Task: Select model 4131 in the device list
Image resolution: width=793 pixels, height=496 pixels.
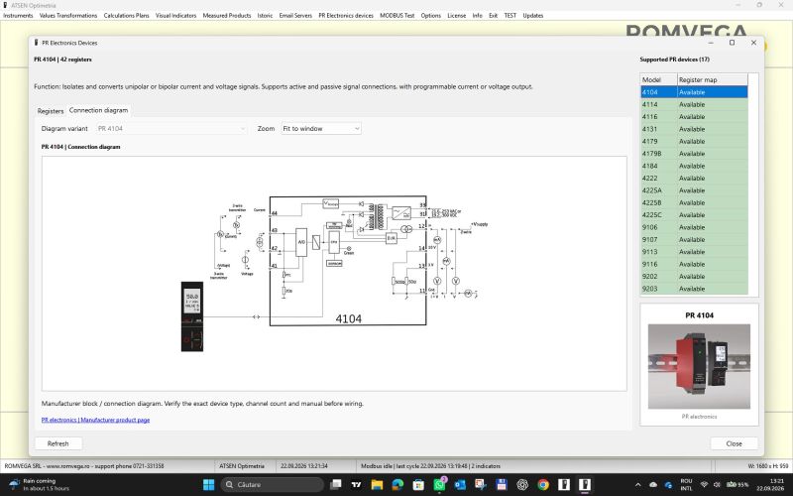Action: [694, 129]
